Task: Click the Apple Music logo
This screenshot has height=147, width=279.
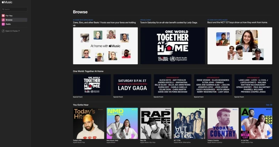Action: (x=7, y=2)
